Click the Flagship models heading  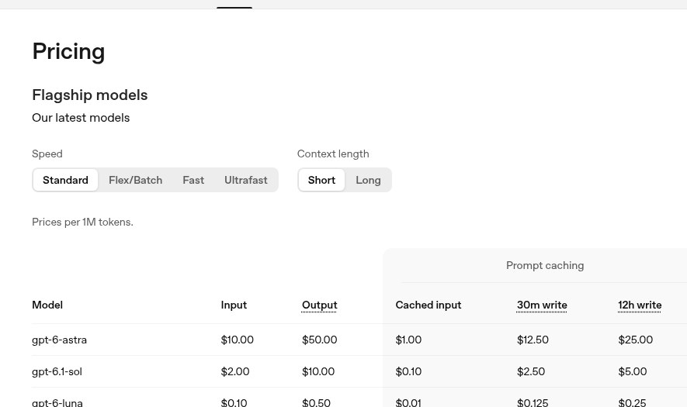point(90,95)
